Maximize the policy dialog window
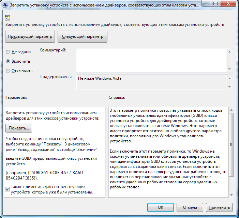Image resolution: width=239 pixels, height=218 pixels. click(x=215, y=4)
